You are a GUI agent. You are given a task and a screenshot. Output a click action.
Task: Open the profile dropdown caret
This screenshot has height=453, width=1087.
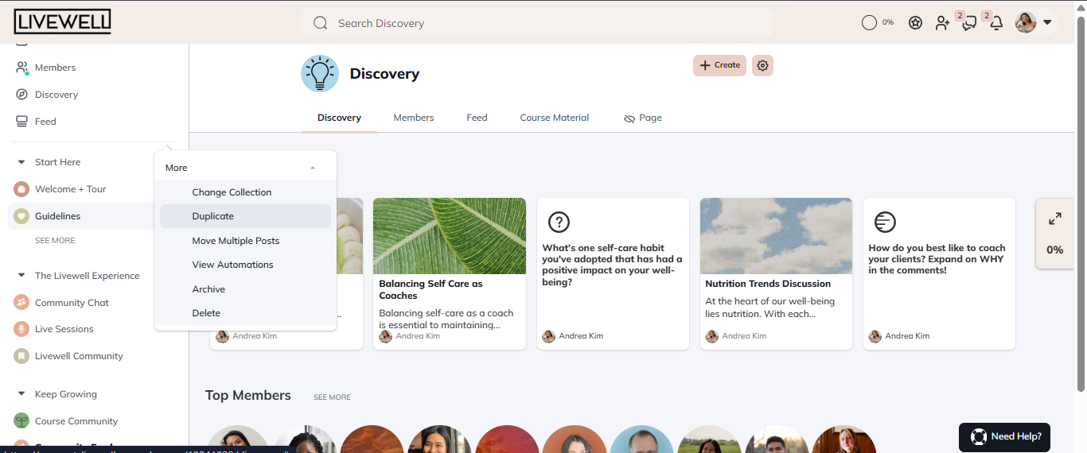click(1047, 22)
